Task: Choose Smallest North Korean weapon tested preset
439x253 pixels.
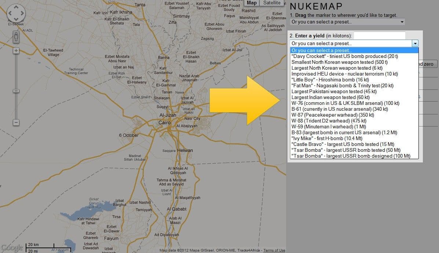Action: point(354,62)
